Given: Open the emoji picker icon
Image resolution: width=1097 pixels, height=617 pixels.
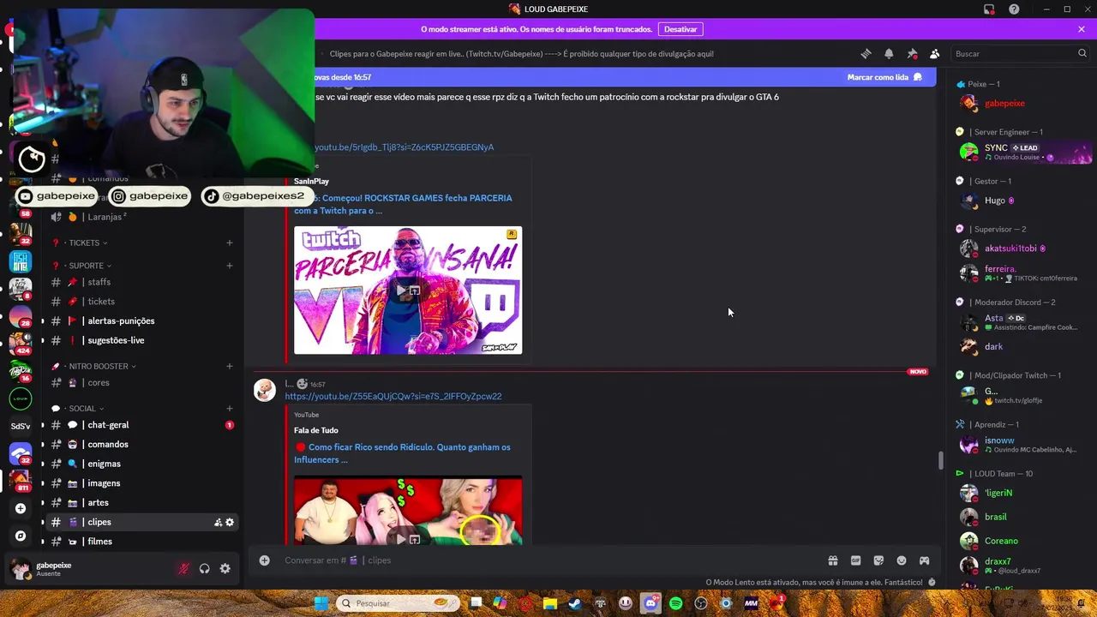Looking at the screenshot, I should (902, 560).
